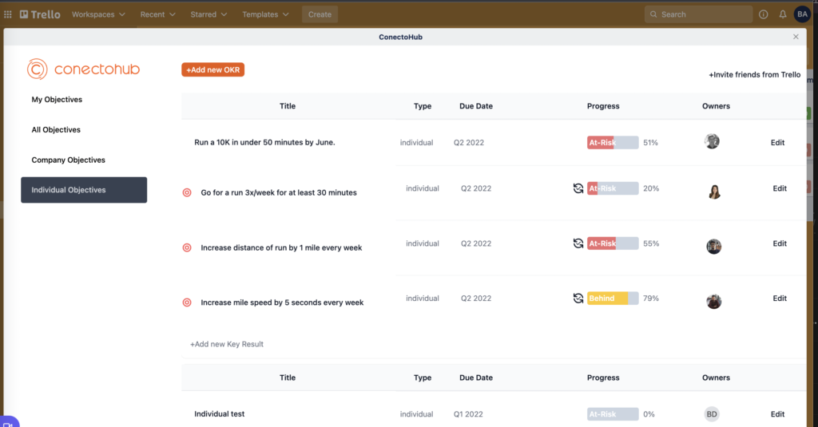The height and width of the screenshot is (427, 818).
Task: Expand the Workspaces dropdown
Action: (x=98, y=14)
